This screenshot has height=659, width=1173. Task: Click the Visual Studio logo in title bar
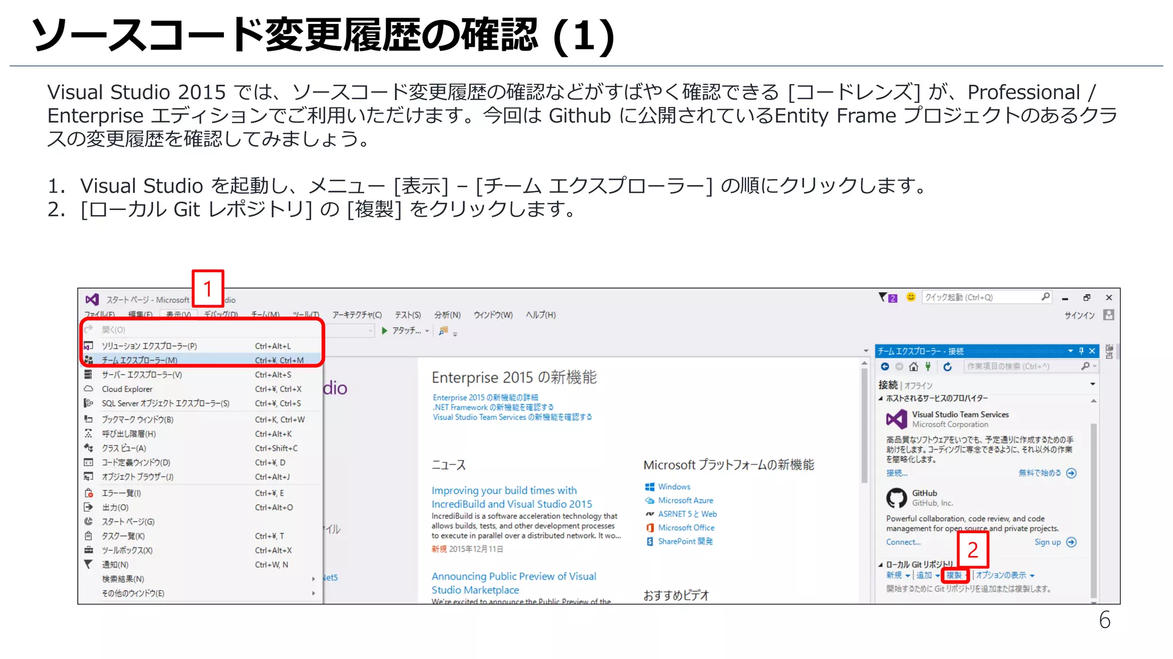coord(92,299)
